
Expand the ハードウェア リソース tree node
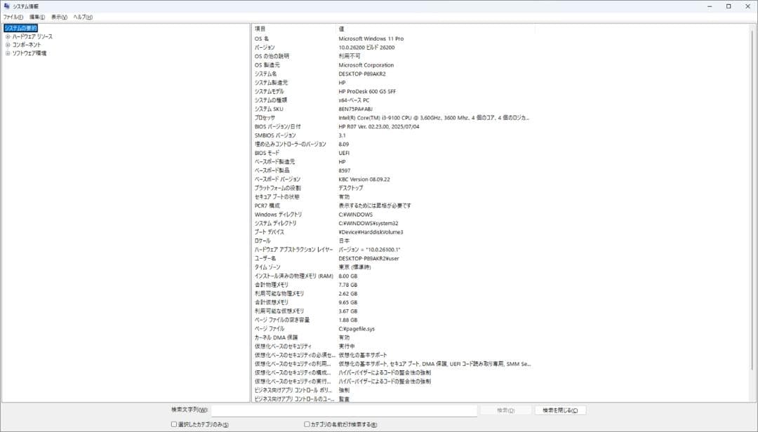coord(8,36)
